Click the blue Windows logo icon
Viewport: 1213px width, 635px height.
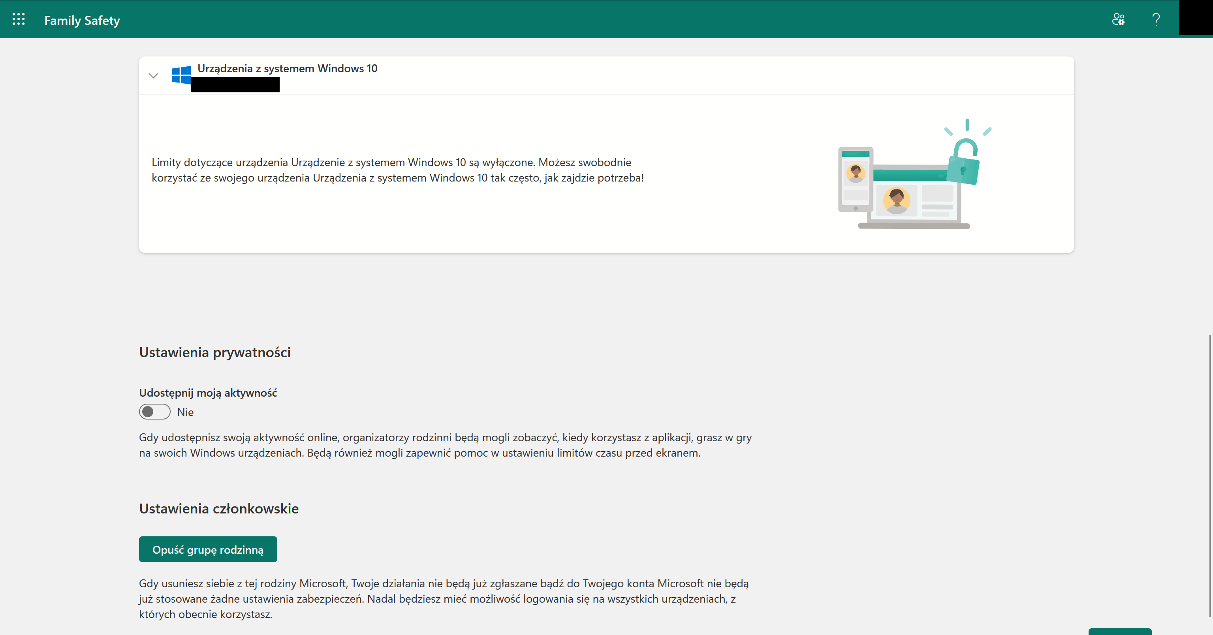pos(181,75)
